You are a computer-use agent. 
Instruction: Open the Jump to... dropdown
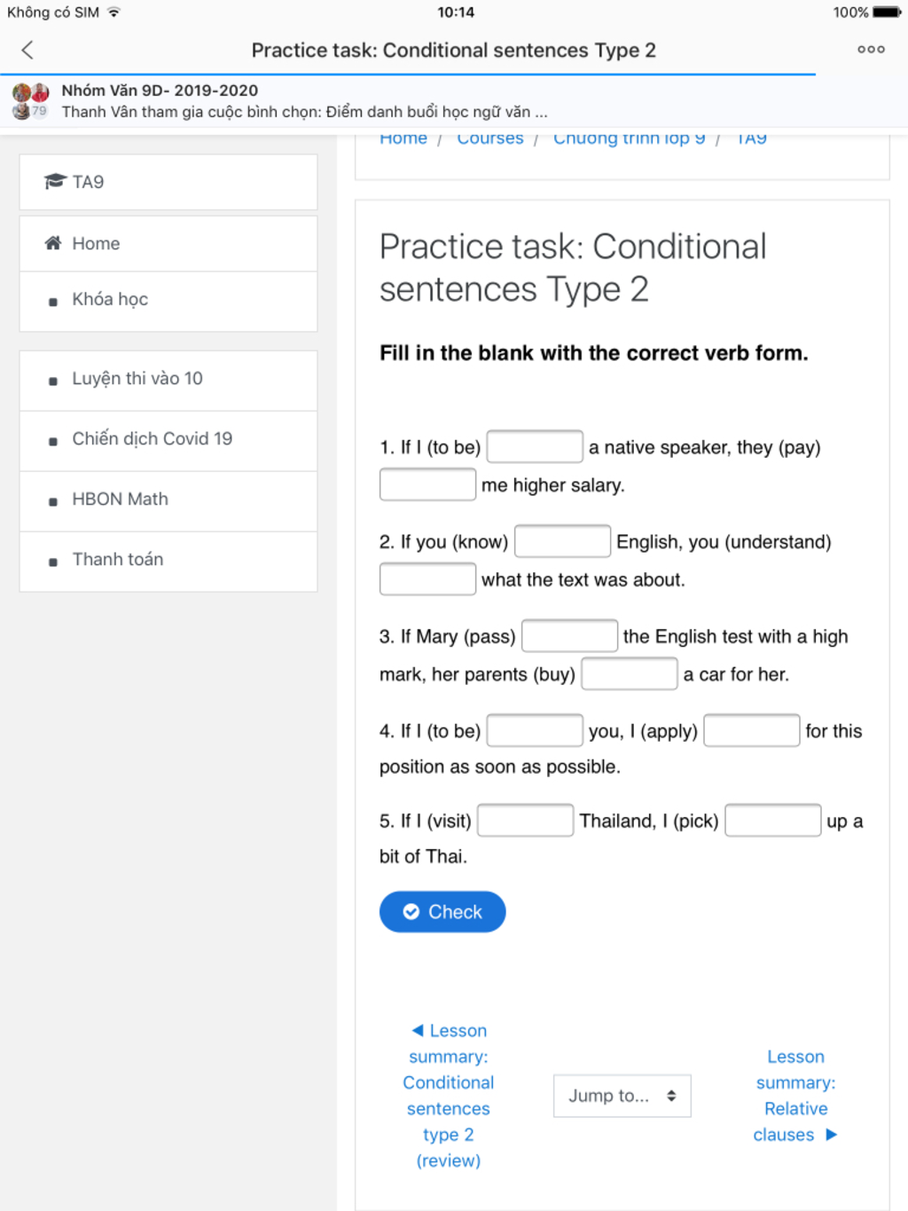click(622, 1096)
